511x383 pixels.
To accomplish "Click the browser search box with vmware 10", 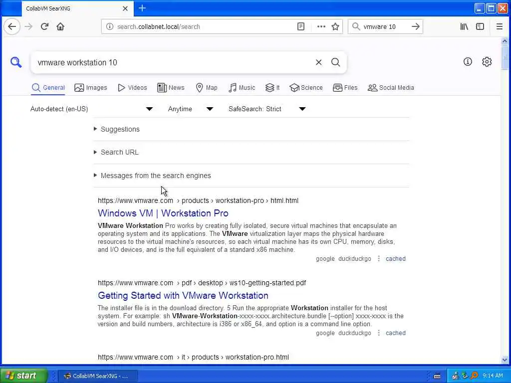I will (x=385, y=27).
